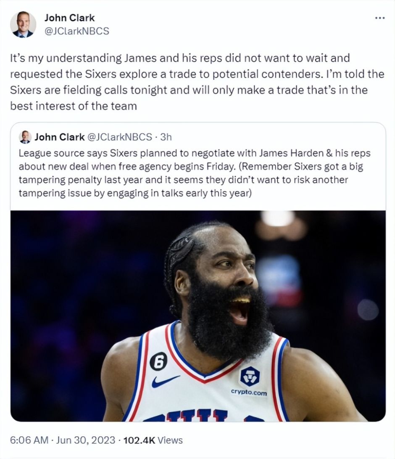Click the number 6 patch on jersey
The height and width of the screenshot is (459, 395).
point(158,361)
